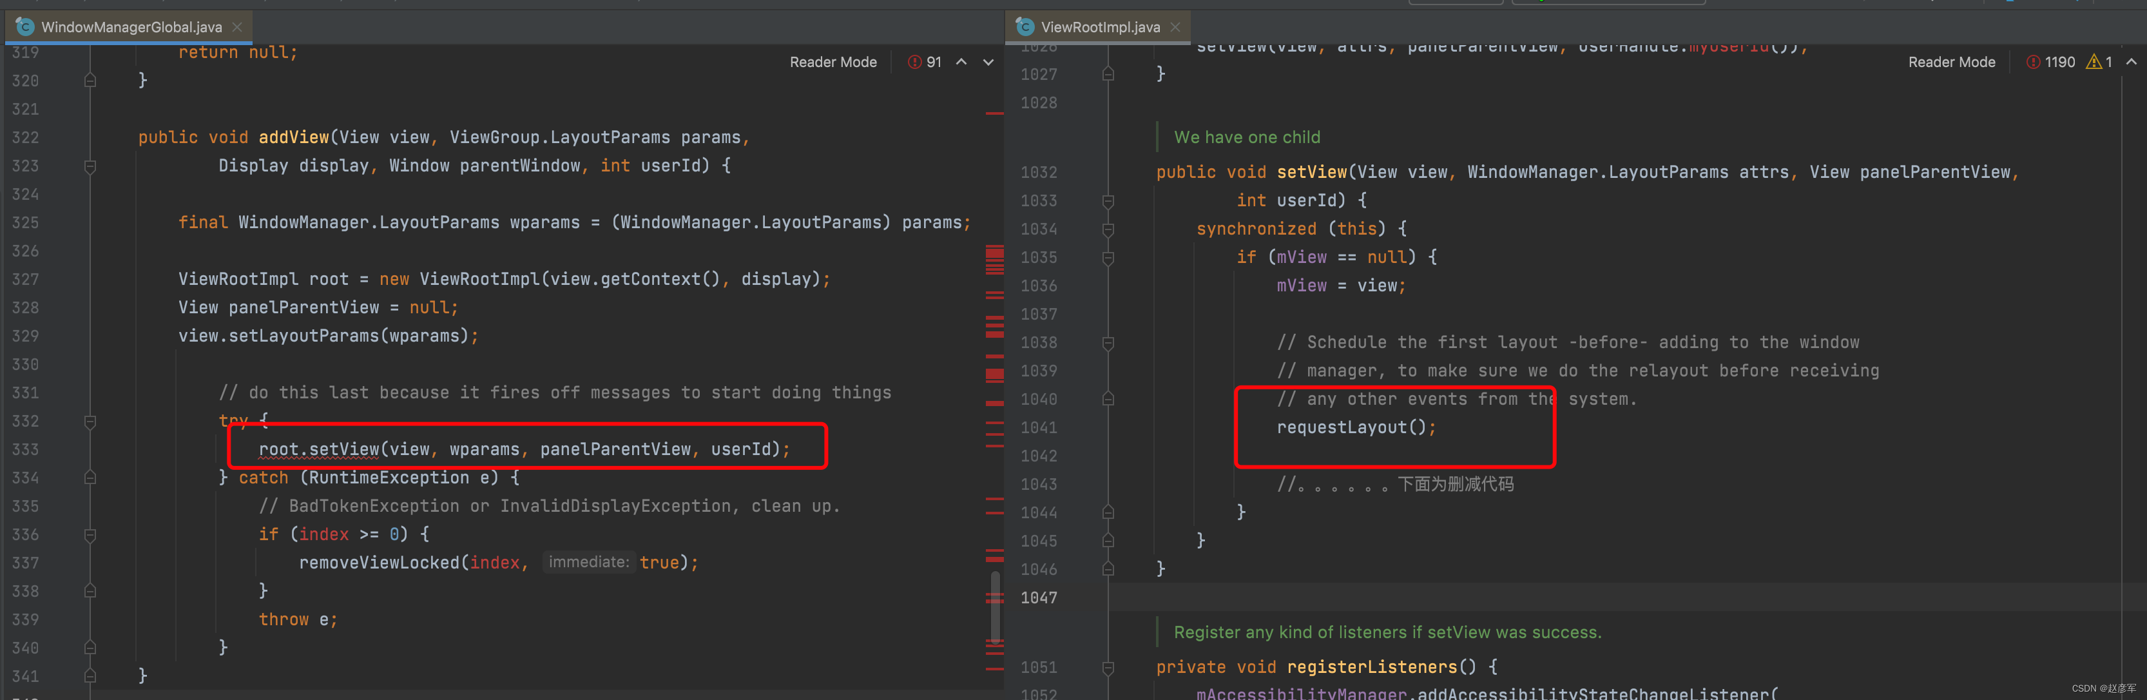Close the ViewRootImpl.java tab
This screenshot has height=700, width=2147.
pyautogui.click(x=1175, y=26)
